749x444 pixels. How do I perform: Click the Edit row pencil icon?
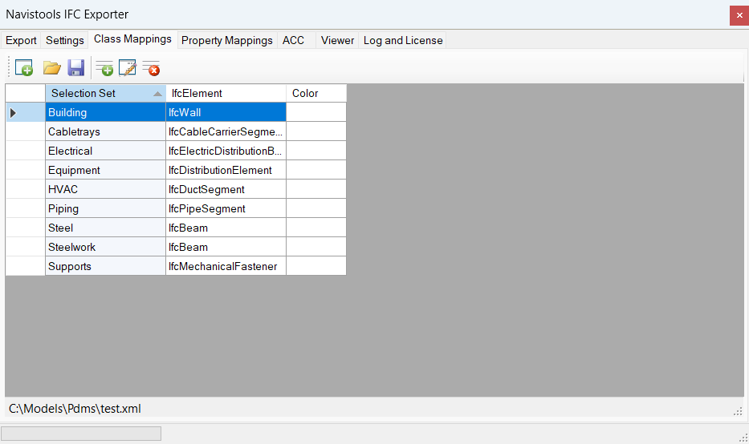127,68
